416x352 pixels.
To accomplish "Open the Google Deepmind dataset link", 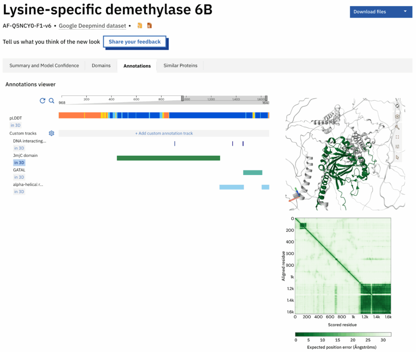I will 92,26.
